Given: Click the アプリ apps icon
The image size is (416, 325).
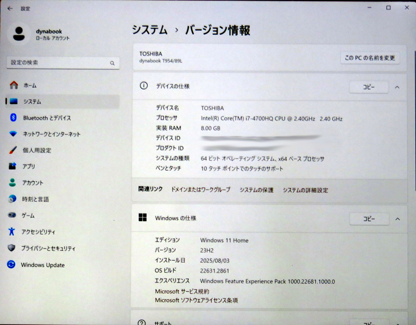Looking at the screenshot, I should coord(12,166).
